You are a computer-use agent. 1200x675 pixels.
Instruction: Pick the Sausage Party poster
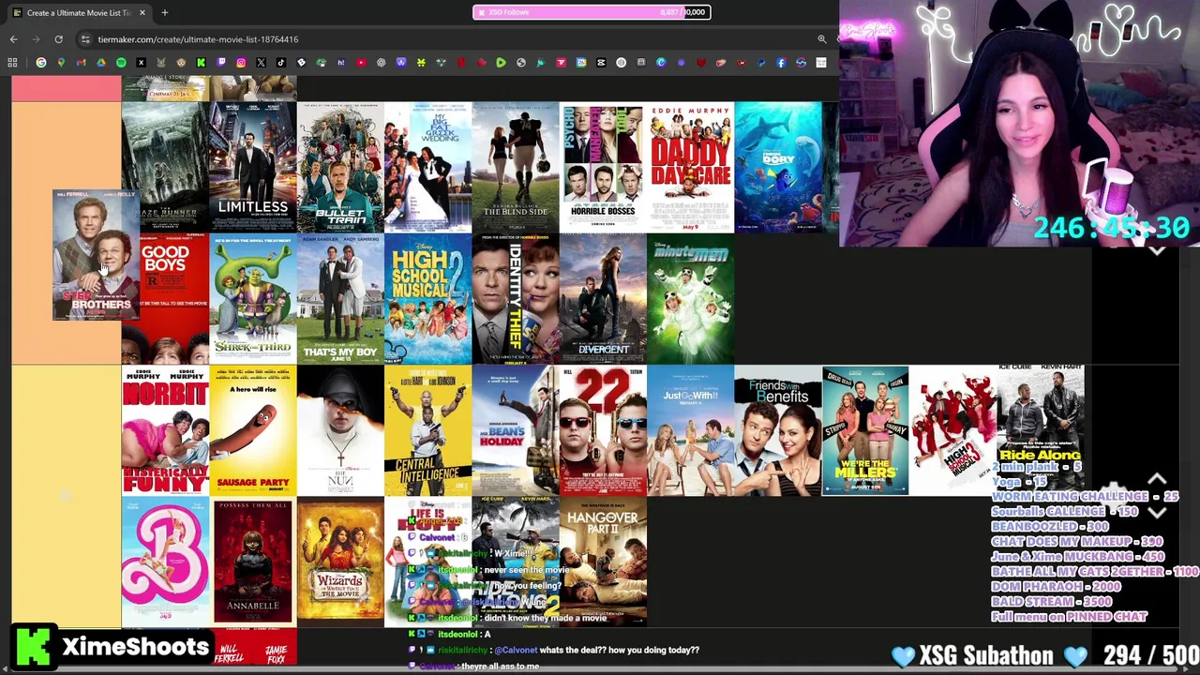click(x=253, y=430)
